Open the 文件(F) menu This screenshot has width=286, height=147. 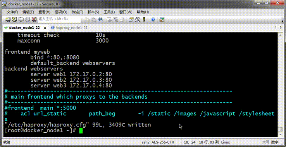[x=12, y=12]
